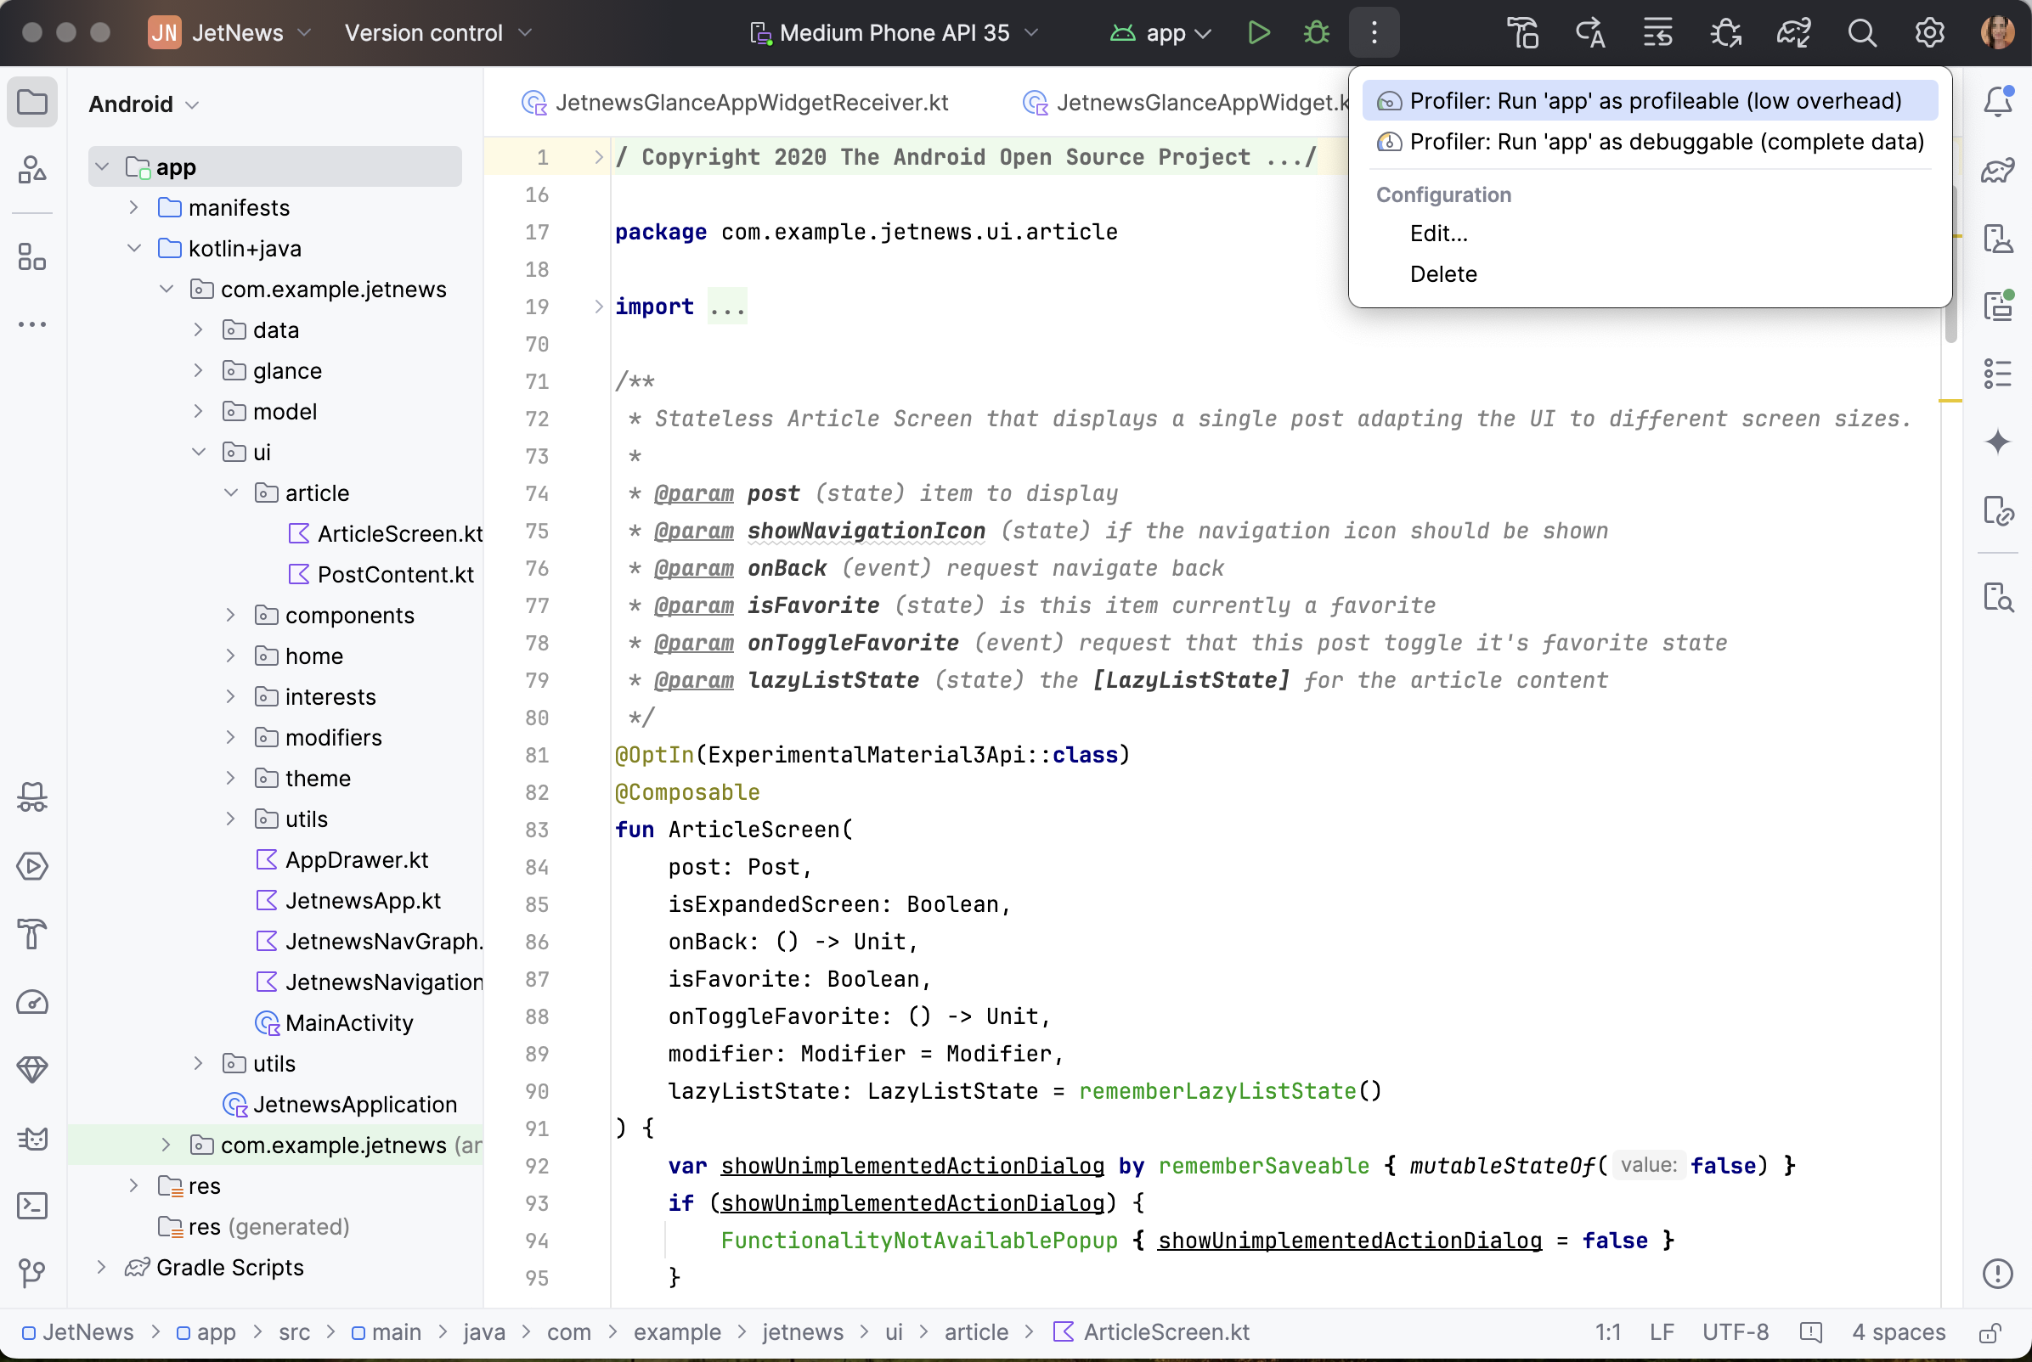Open the Profiler tool window icon

pos(32,1002)
